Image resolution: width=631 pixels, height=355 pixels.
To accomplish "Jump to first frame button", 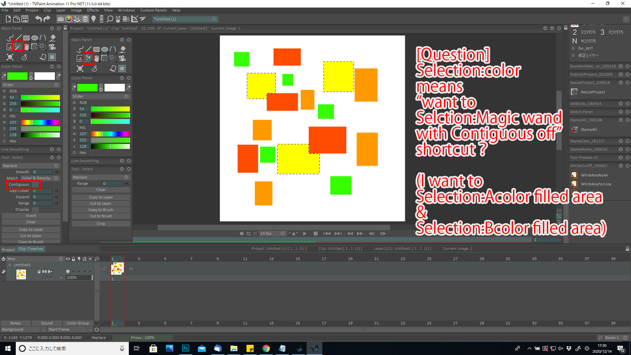I will click(327, 233).
